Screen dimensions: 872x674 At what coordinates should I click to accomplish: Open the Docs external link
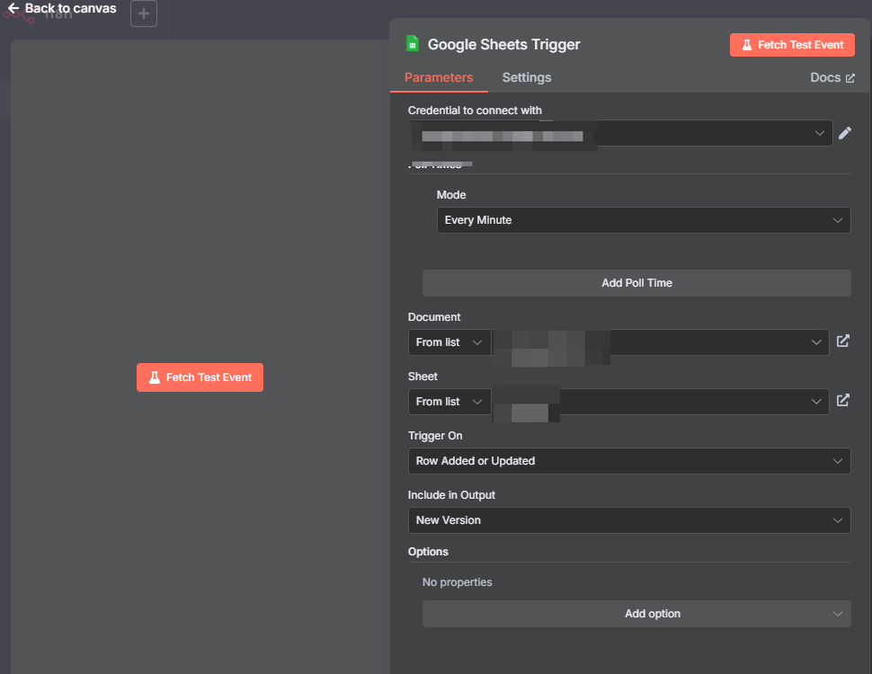coord(832,77)
